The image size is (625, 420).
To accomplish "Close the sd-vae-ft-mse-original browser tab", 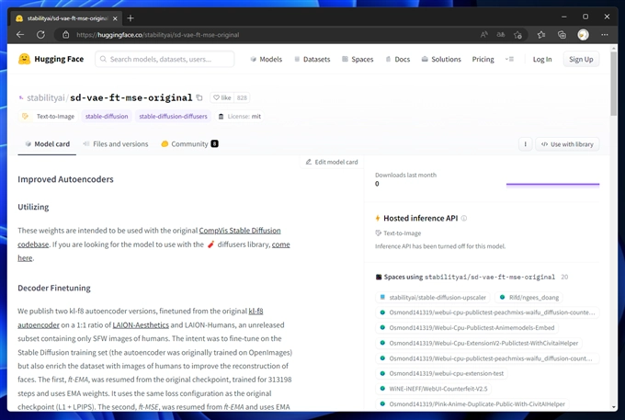I will tap(115, 18).
